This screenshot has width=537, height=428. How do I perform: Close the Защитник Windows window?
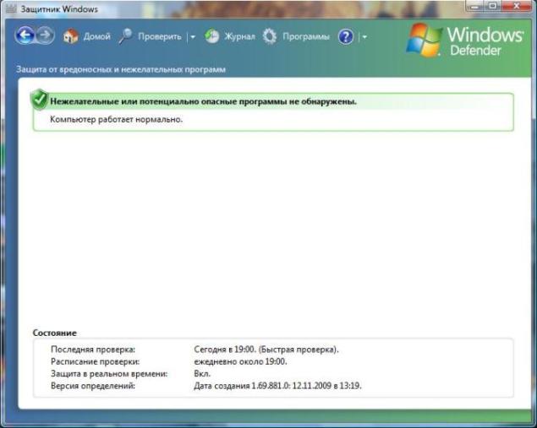(x=517, y=5)
